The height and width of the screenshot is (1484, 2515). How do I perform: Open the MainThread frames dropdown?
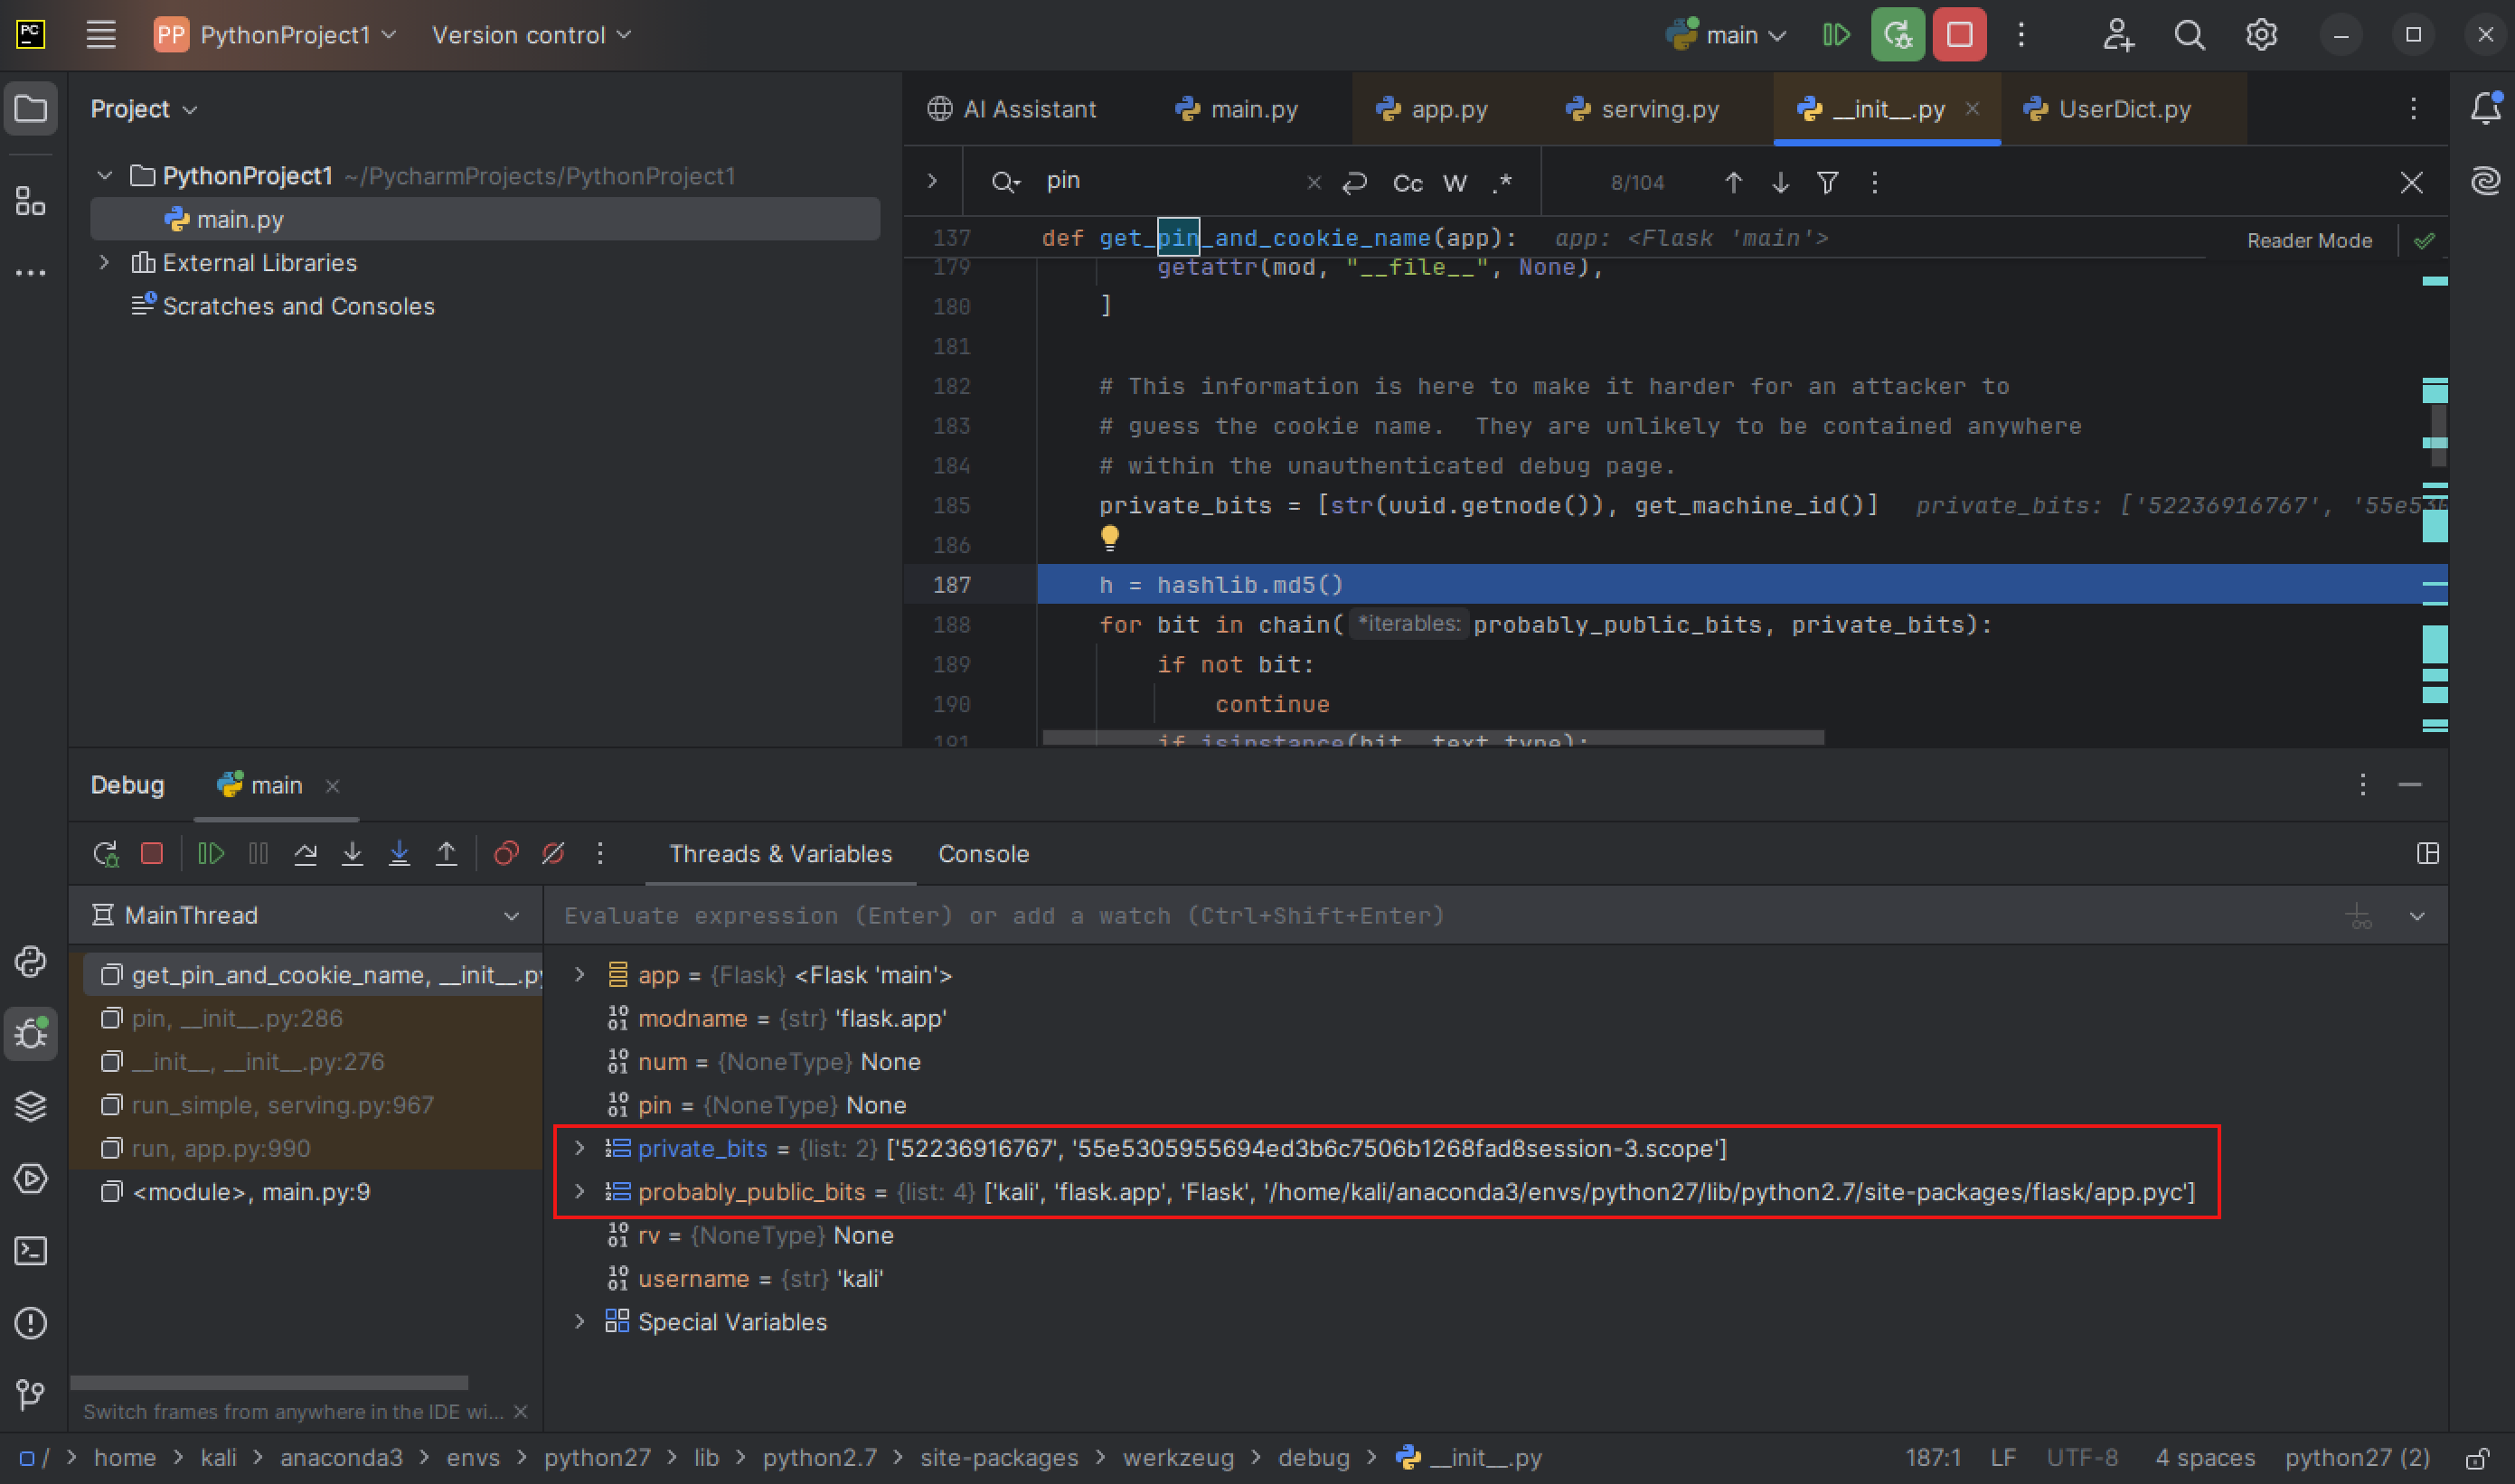coord(510,914)
